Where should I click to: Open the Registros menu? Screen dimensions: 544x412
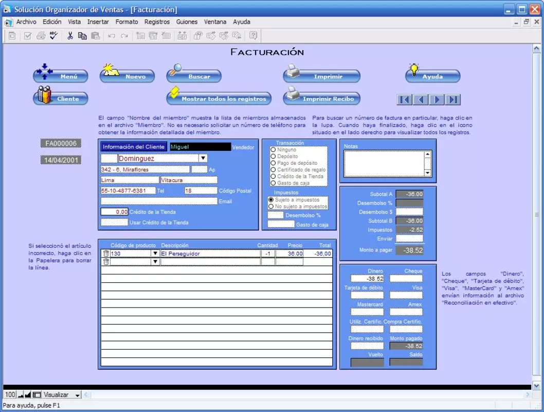[x=157, y=22]
